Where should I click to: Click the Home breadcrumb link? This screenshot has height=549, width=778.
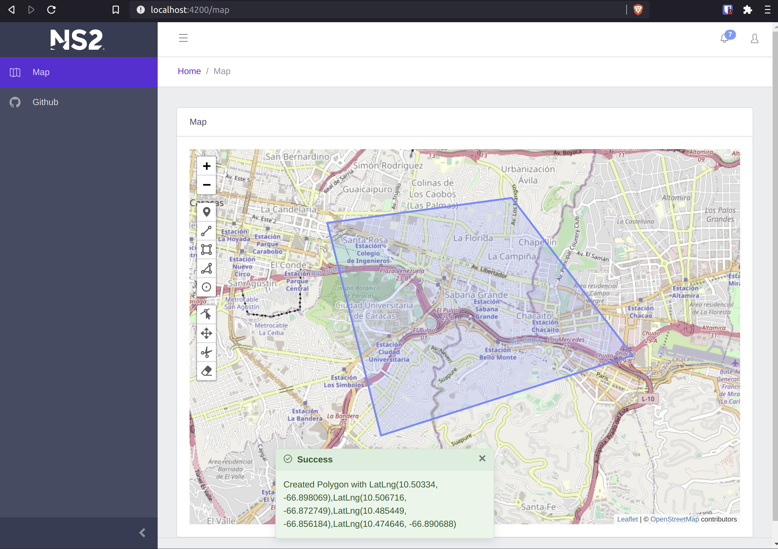(x=189, y=71)
